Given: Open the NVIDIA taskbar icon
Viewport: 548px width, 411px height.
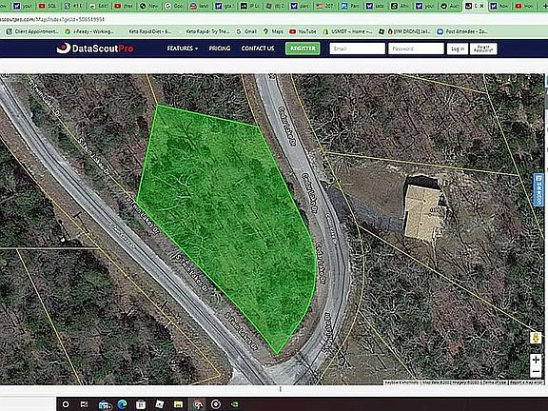Looking at the screenshot, I should coord(234,404).
